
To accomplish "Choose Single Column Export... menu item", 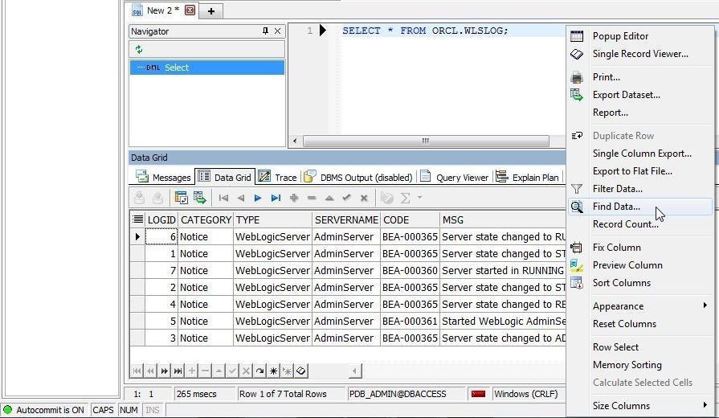I will (x=640, y=154).
